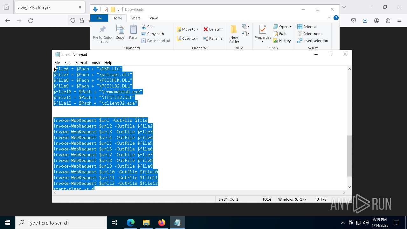Screen dimensions: 407x229
Task: Click 'Ln 34, Col 2' in status bar
Action: point(228,199)
